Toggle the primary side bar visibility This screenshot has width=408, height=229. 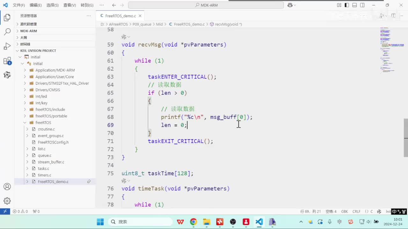pyautogui.click(x=347, y=5)
